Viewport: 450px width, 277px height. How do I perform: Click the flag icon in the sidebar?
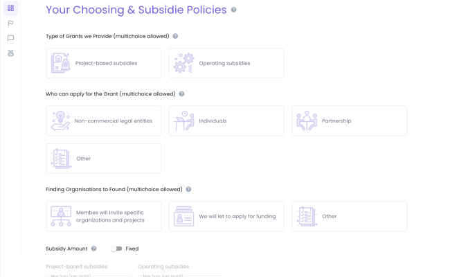(10, 24)
